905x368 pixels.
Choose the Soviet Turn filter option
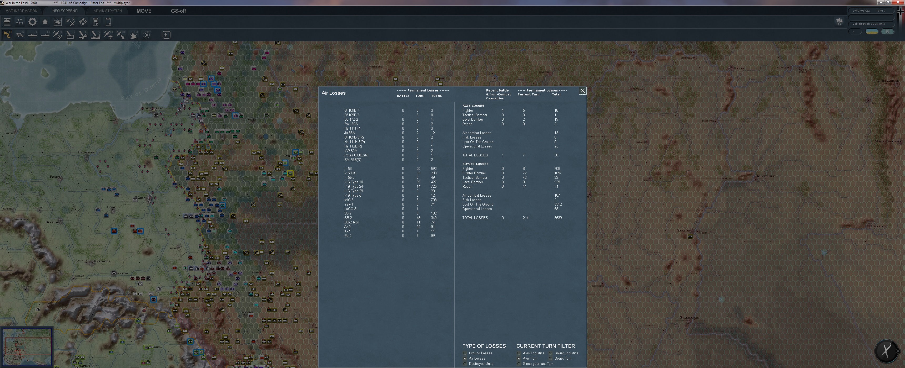pyautogui.click(x=551, y=359)
